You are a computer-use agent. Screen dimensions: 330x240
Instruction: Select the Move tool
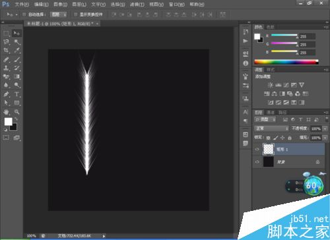[x=16, y=34]
